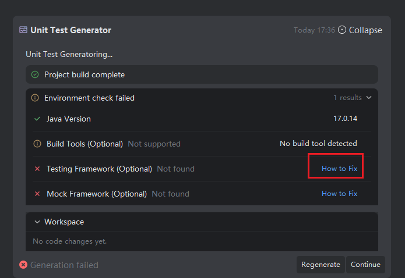Click the Today 17:36 timestamp
This screenshot has height=278, width=405.
(x=314, y=30)
